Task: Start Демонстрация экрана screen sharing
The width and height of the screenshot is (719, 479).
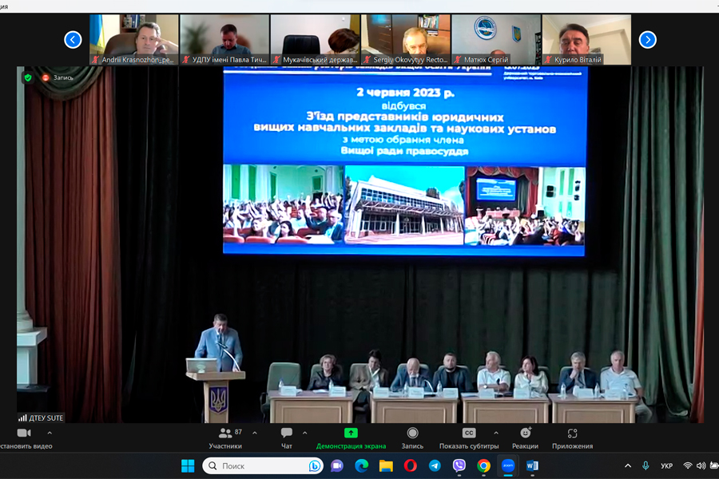Action: 351,438
